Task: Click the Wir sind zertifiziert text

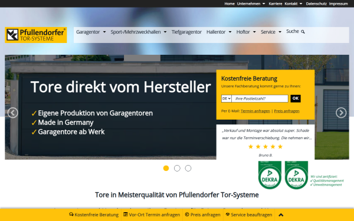Action: tap(324, 177)
